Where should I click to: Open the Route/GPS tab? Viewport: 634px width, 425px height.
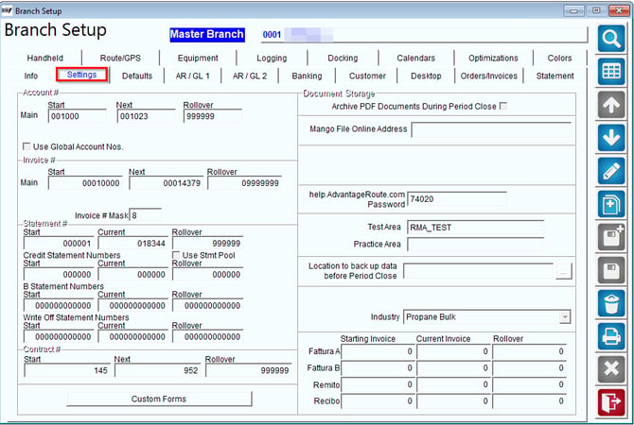point(120,59)
